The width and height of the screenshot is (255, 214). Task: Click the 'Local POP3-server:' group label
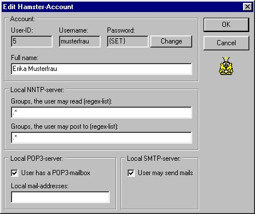[37, 158]
